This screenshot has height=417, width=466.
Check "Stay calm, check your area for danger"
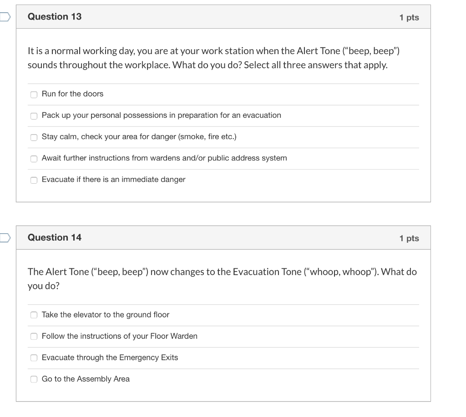coord(34,137)
